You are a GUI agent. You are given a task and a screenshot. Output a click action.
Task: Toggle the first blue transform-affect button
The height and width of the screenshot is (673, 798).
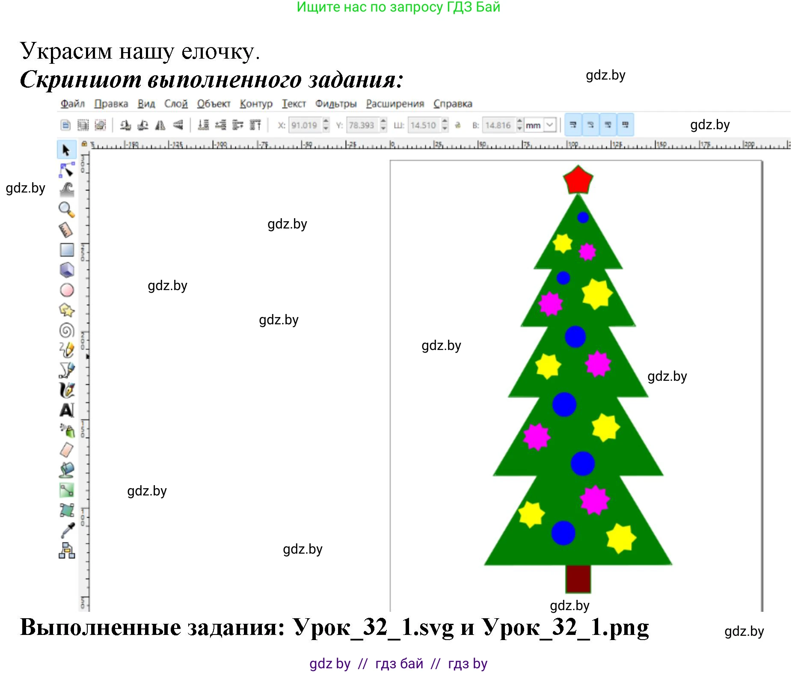point(573,125)
